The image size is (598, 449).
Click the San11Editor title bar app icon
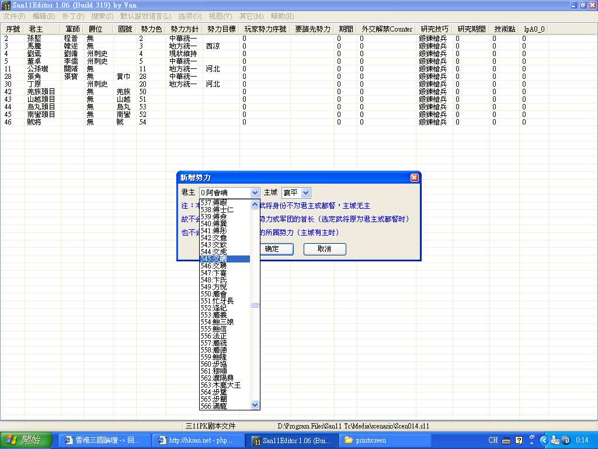coord(6,5)
